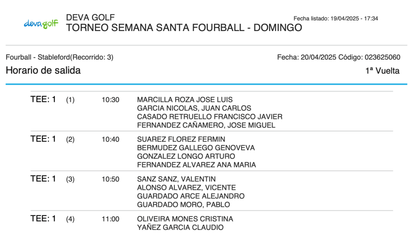The width and height of the screenshot is (413, 239).
Task: Select the Fecha listado timestamp
Action: coord(335,19)
